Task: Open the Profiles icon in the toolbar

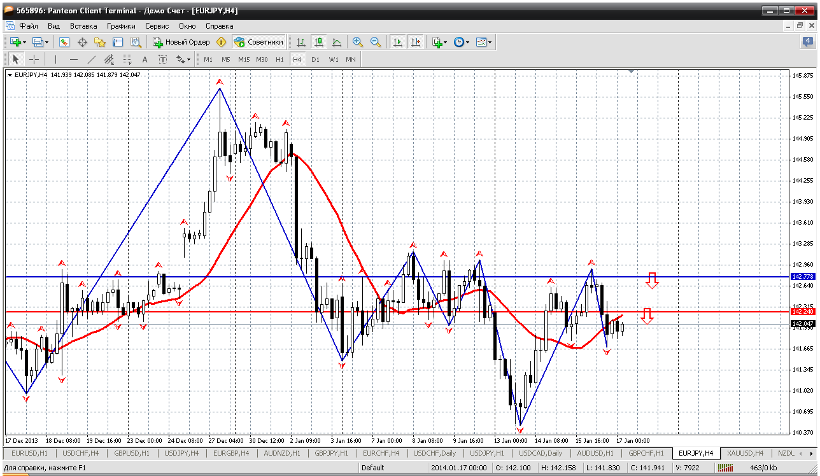Action: pyautogui.click(x=38, y=42)
